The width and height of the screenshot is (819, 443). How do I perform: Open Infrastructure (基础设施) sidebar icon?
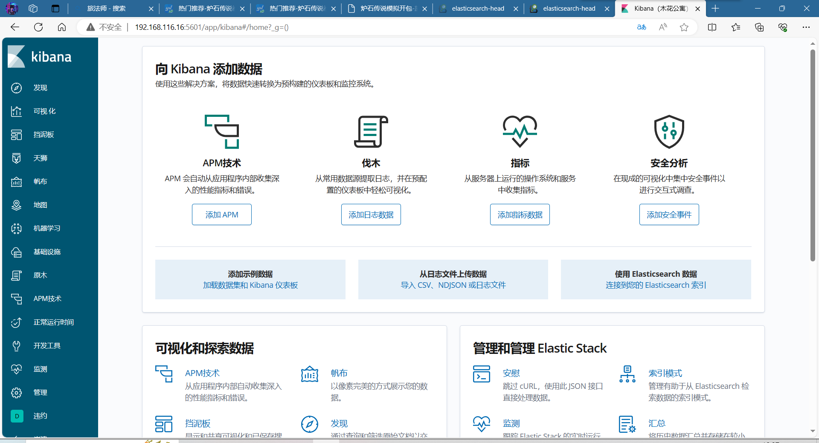[16, 252]
